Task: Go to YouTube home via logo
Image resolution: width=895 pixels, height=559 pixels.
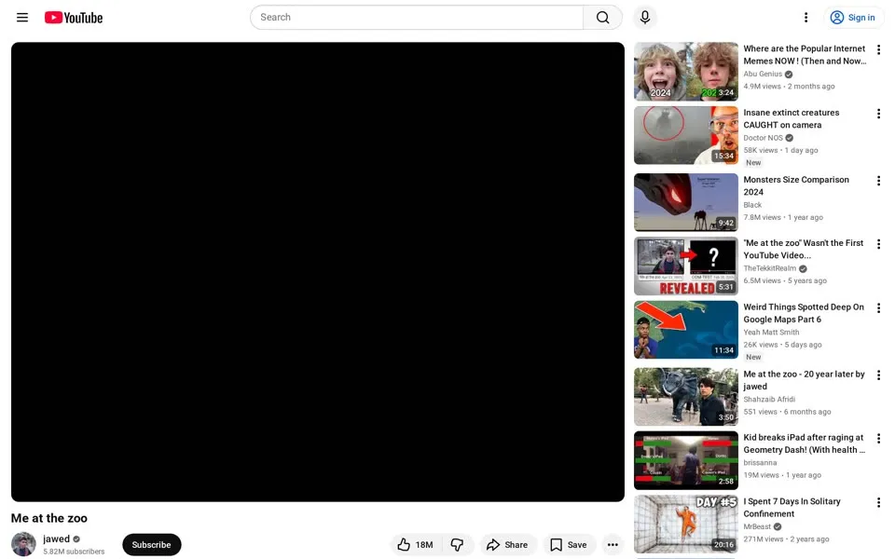Action: [x=74, y=18]
